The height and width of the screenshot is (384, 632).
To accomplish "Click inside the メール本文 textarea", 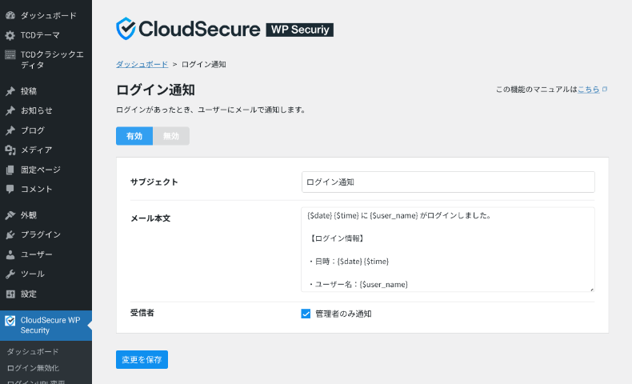I will 448,250.
